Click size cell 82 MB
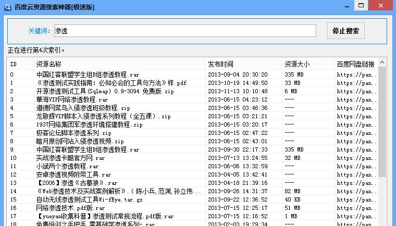The height and width of the screenshot is (226, 396). point(292,191)
